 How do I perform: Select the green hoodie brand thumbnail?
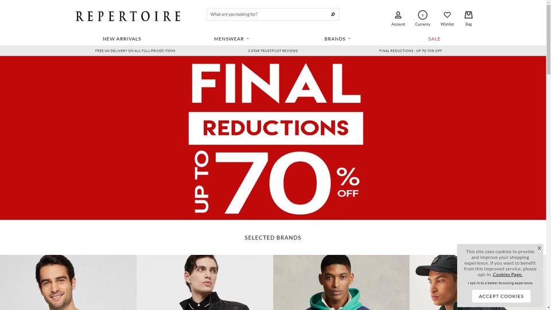coord(341,282)
